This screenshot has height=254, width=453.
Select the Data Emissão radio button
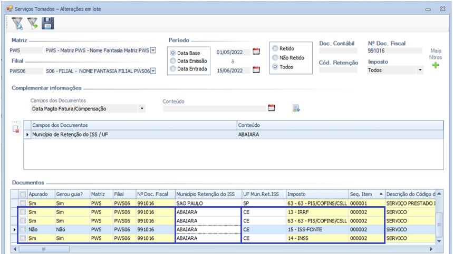pyautogui.click(x=173, y=61)
